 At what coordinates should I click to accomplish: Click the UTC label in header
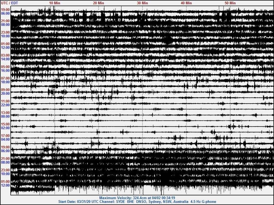coord(4,3)
